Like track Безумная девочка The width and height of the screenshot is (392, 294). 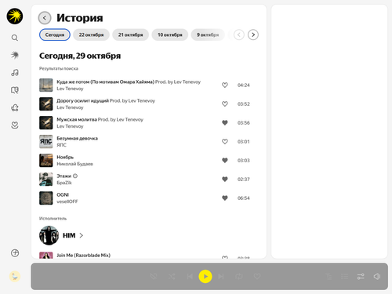click(x=225, y=141)
